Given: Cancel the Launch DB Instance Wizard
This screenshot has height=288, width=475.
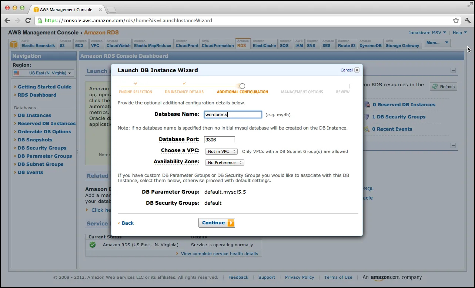Looking at the screenshot, I should [x=347, y=70].
